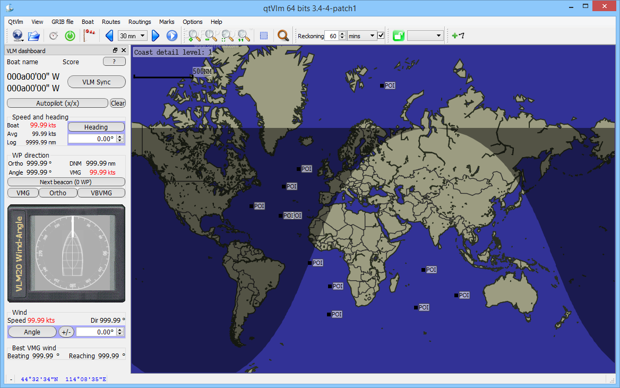Float the VLM dashboard panel
Image resolution: width=620 pixels, height=388 pixels.
point(115,50)
